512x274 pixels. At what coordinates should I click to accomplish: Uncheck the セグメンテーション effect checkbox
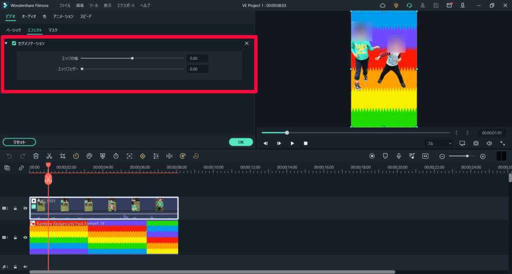point(14,43)
